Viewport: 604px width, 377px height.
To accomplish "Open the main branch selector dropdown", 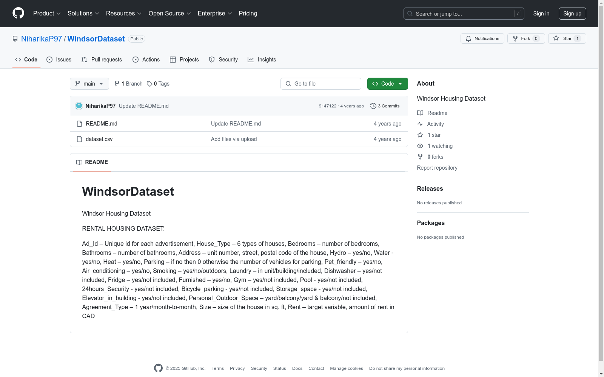I will 89,84.
